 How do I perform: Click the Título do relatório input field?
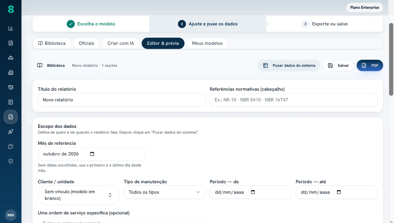tap(122, 100)
